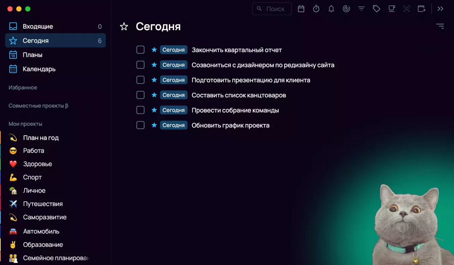454x265 pixels.
Task: Toggle the star on Закончить квартальный отчет
Action: coord(154,50)
